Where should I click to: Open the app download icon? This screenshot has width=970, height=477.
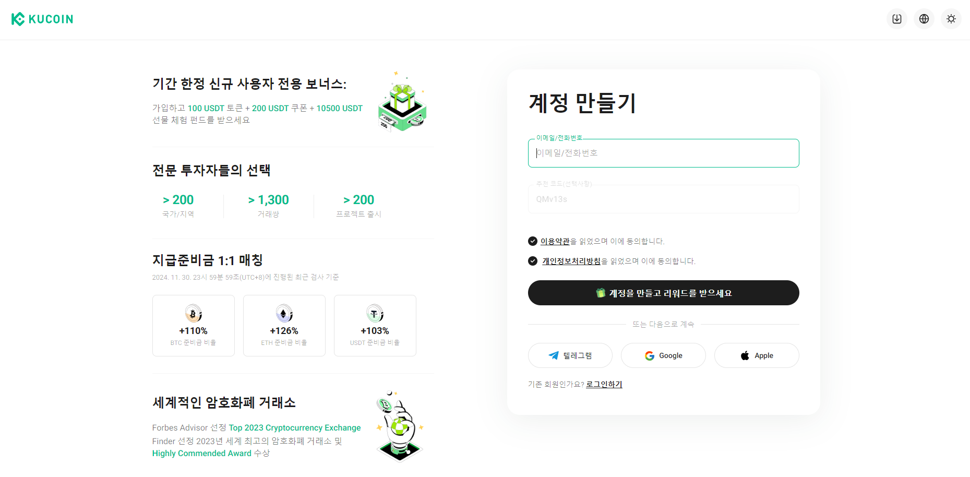coord(897,19)
